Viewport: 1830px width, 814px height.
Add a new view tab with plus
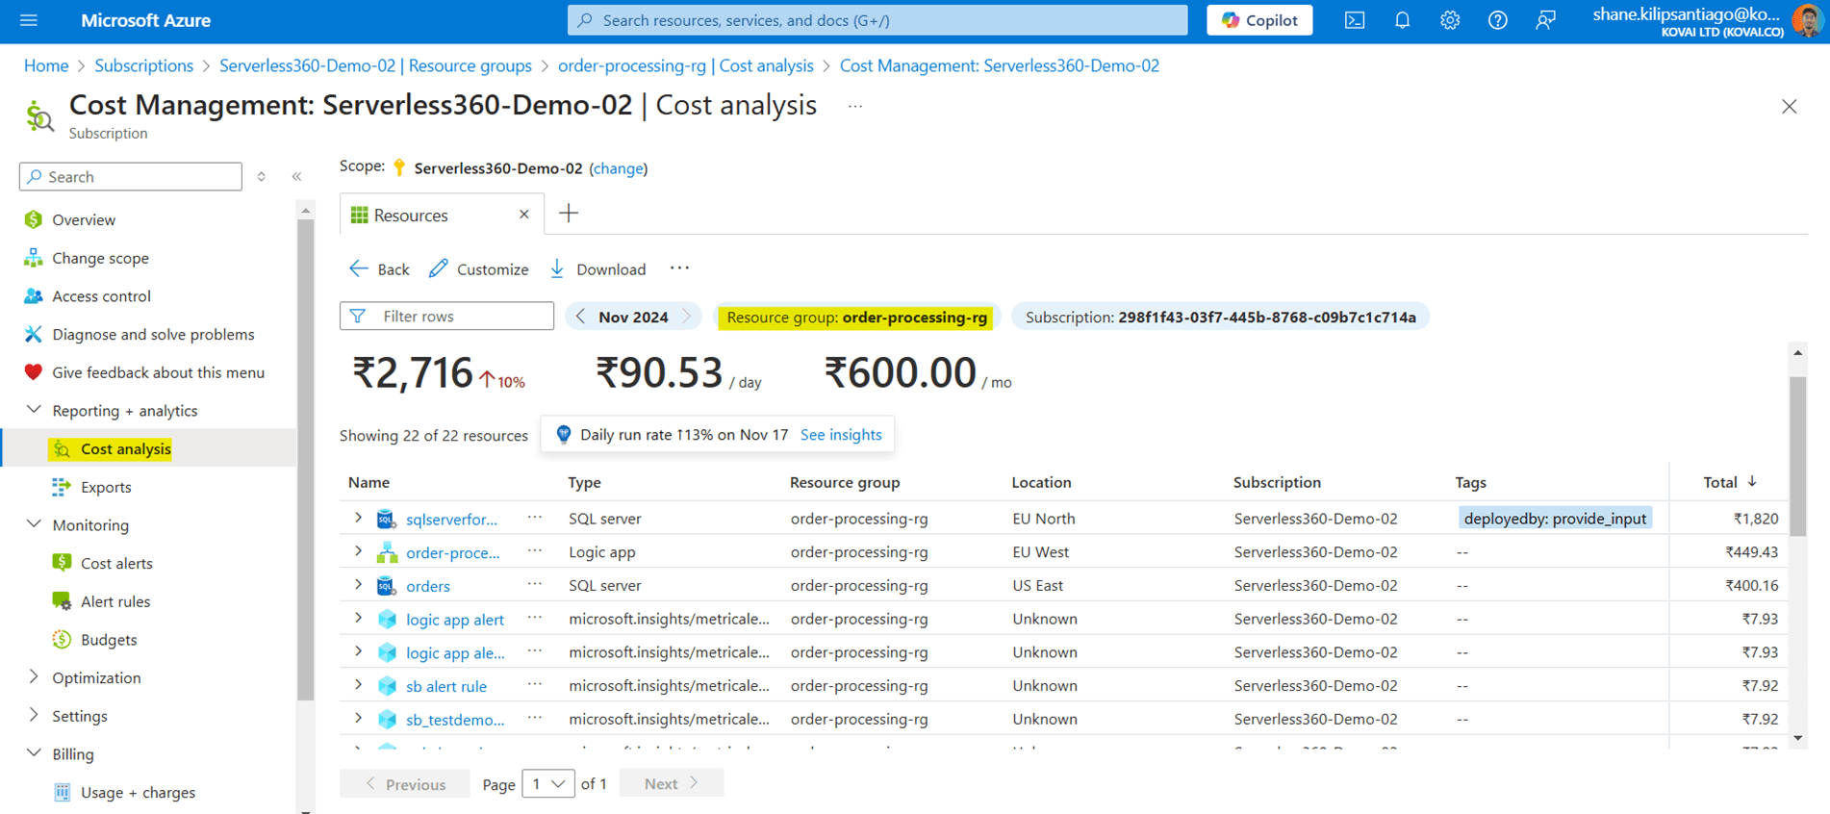pyautogui.click(x=569, y=214)
